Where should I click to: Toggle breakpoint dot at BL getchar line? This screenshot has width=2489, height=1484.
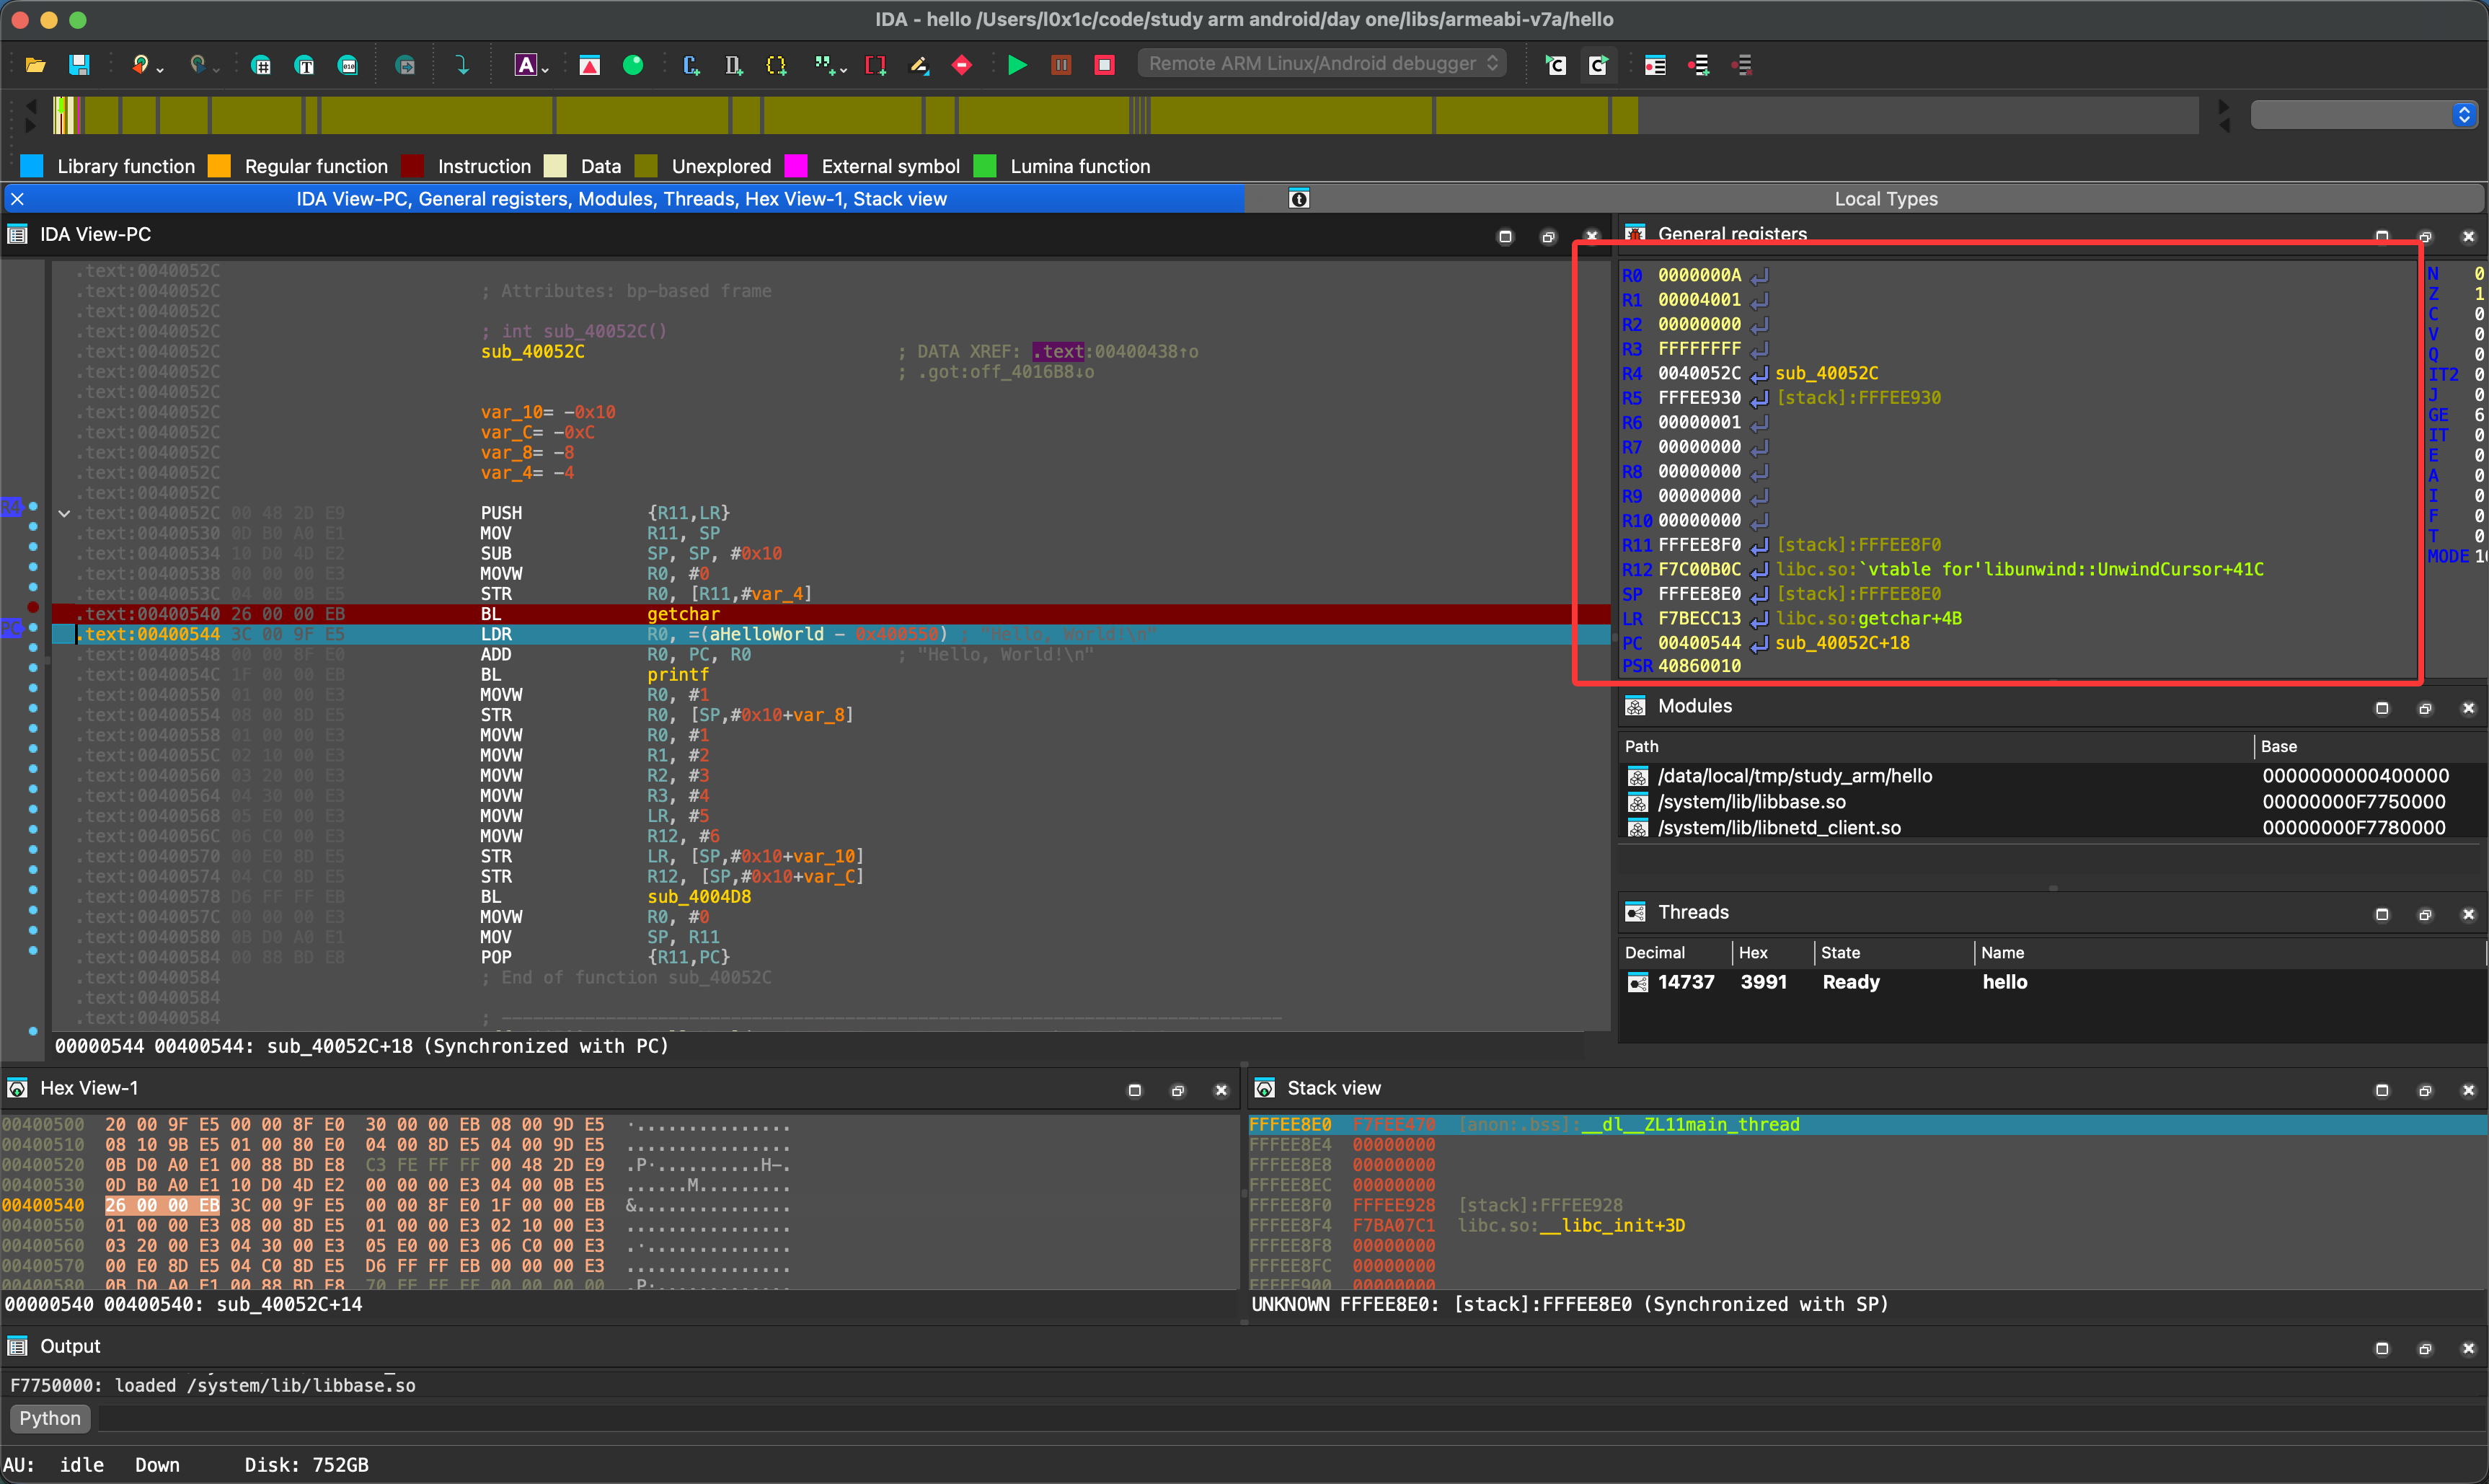(x=33, y=607)
